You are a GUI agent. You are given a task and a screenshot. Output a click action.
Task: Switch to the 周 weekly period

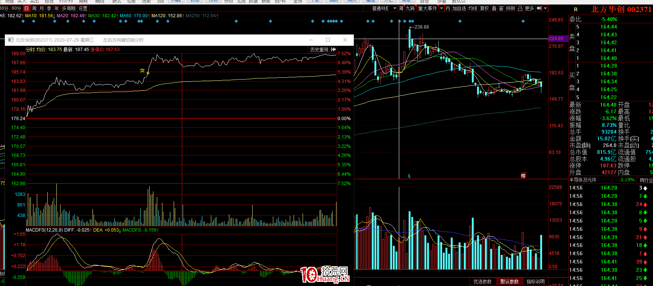34,8
